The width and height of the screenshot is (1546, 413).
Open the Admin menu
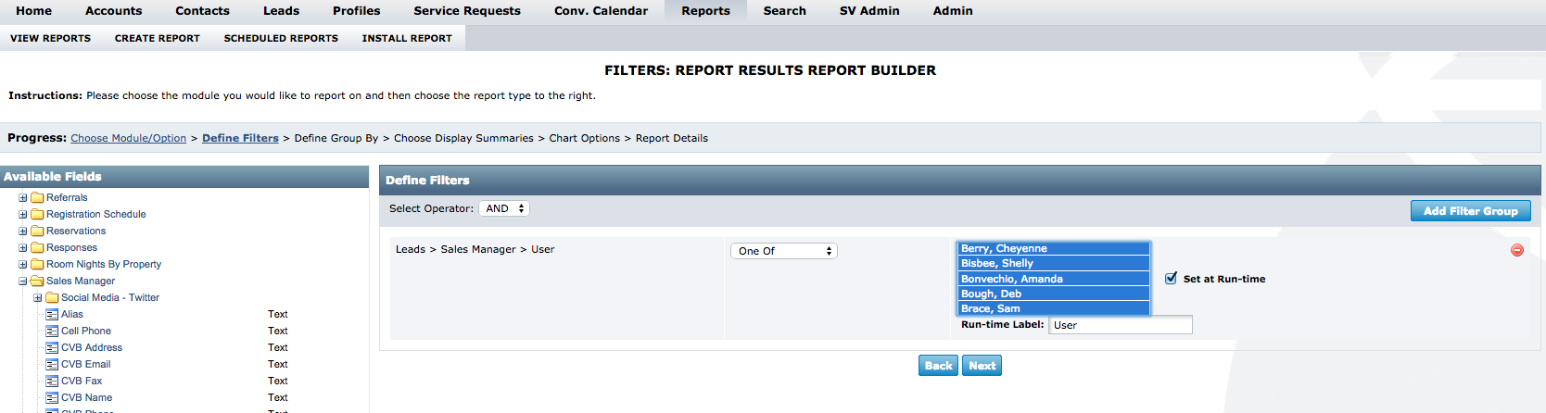click(953, 11)
